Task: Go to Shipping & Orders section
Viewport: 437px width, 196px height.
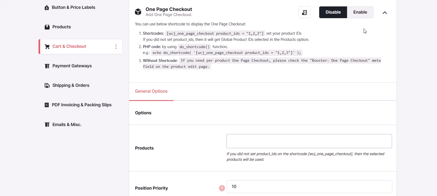Action: [x=71, y=85]
